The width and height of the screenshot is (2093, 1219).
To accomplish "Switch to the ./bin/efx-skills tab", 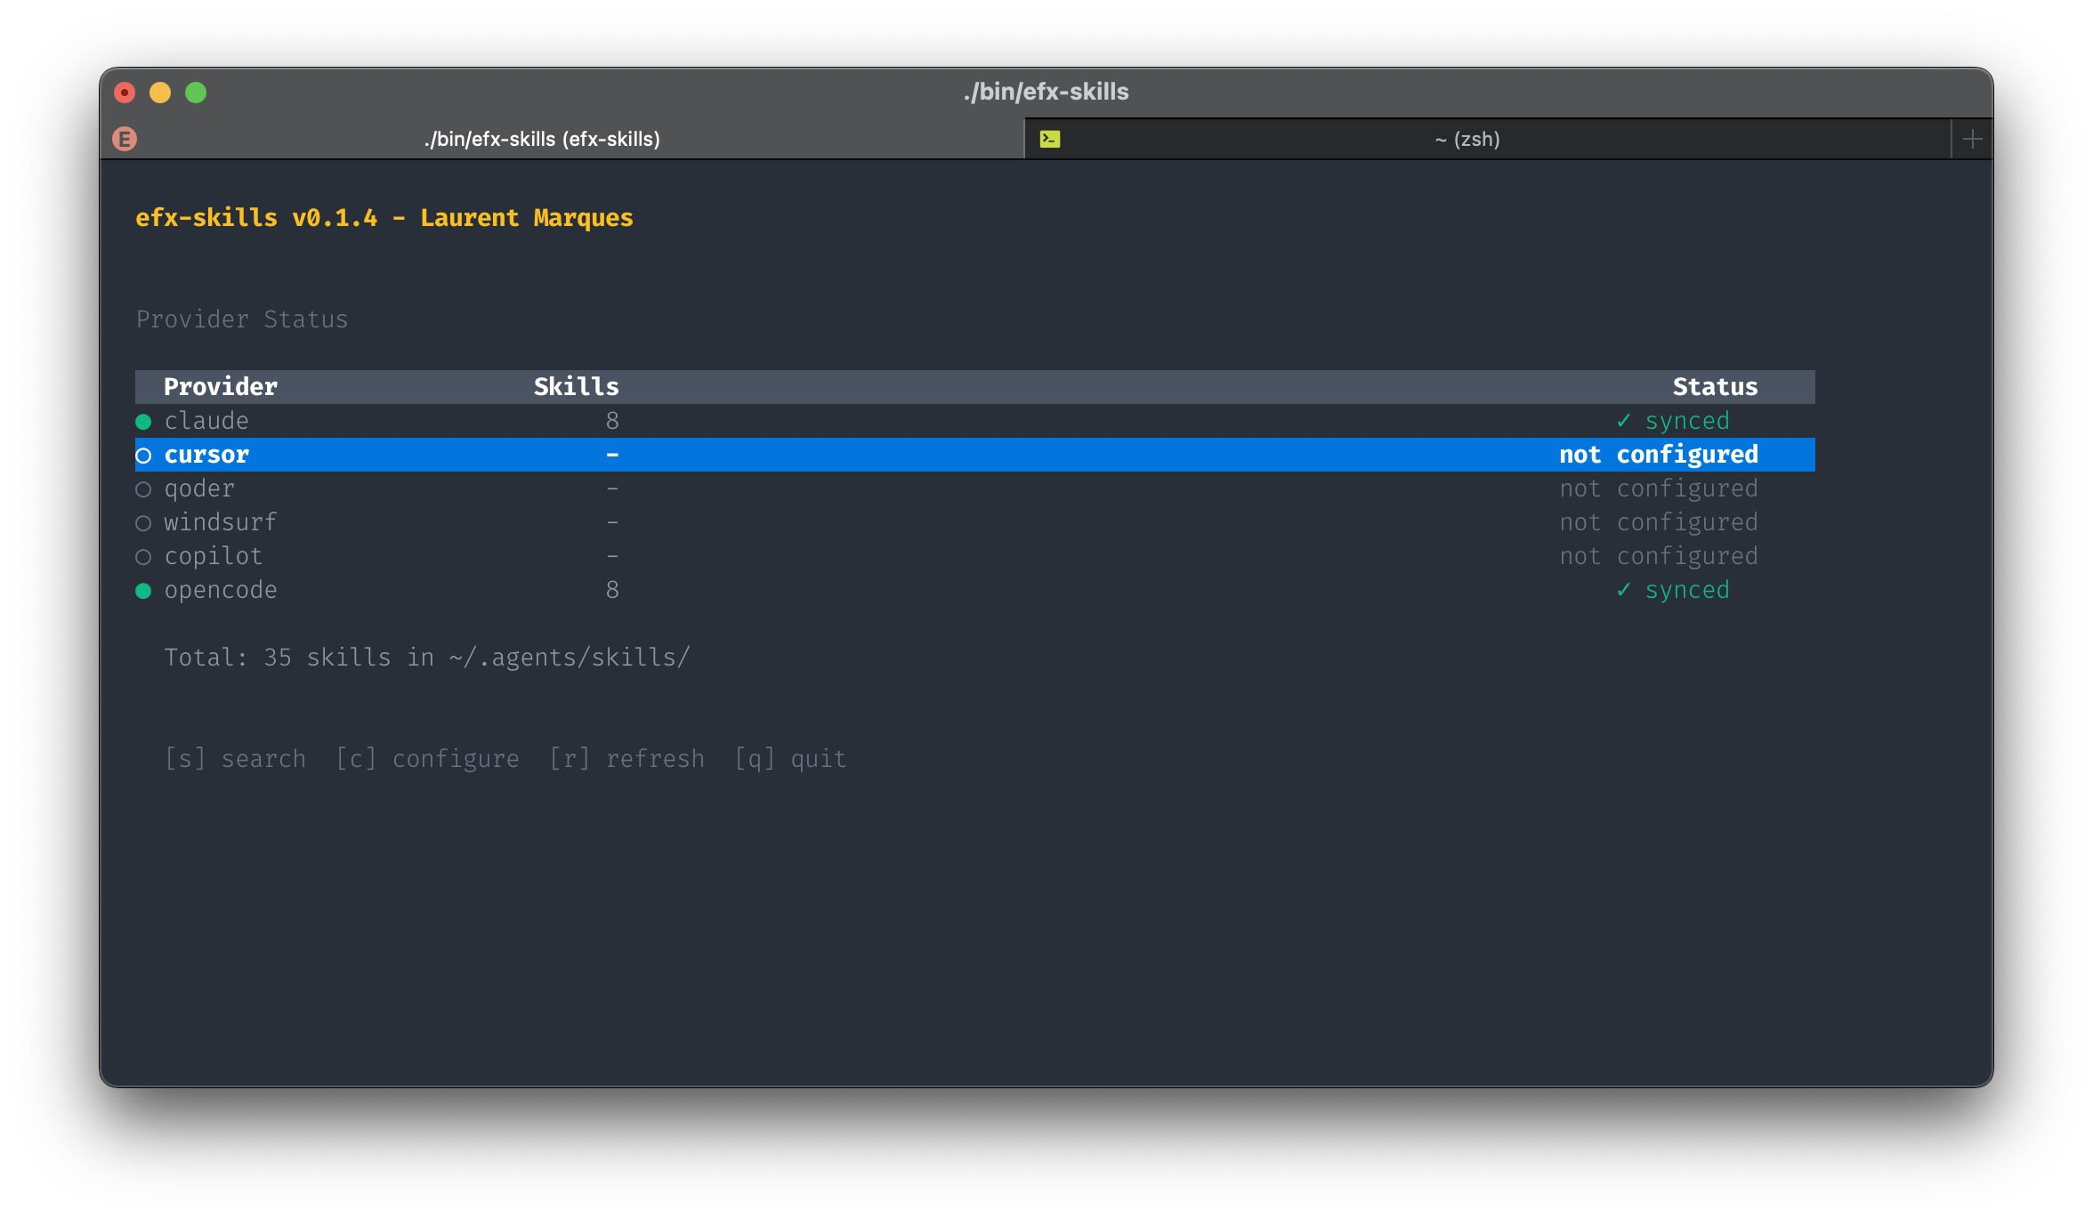I will 542,139.
